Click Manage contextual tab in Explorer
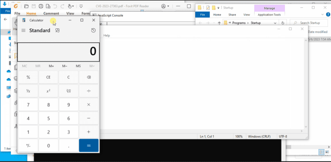 pyautogui.click(x=269, y=9)
